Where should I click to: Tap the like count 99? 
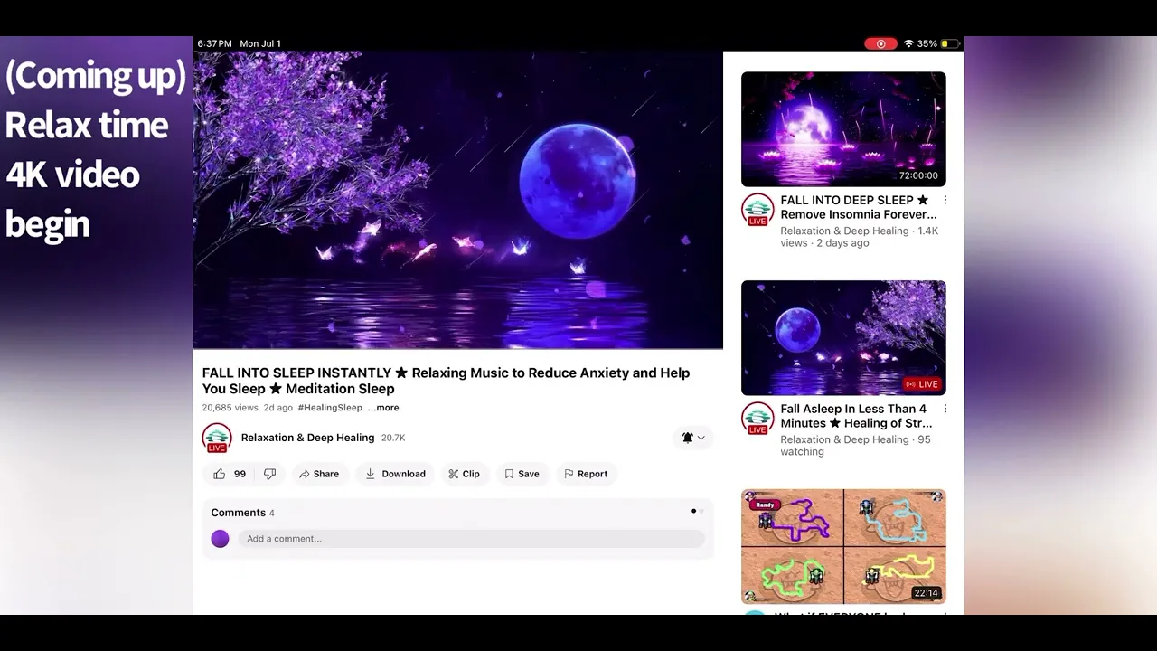pos(240,474)
